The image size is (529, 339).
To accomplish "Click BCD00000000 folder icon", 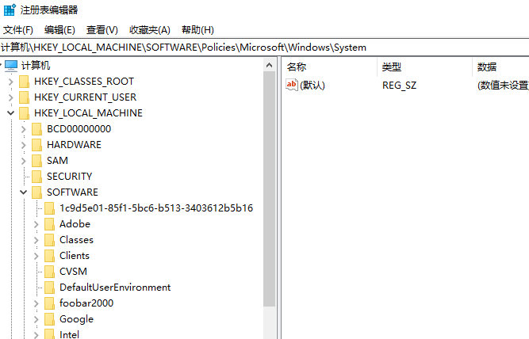I will click(36, 129).
